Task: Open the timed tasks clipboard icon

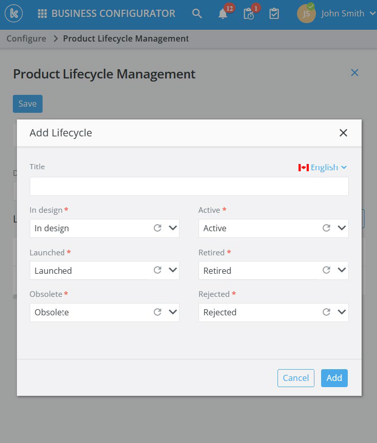Action: click(x=249, y=14)
